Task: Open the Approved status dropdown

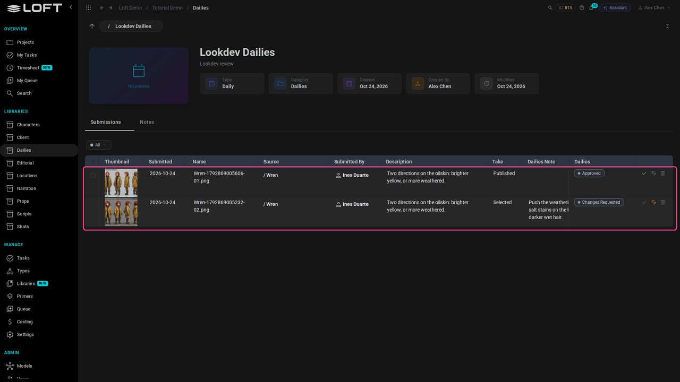Action: (589, 173)
